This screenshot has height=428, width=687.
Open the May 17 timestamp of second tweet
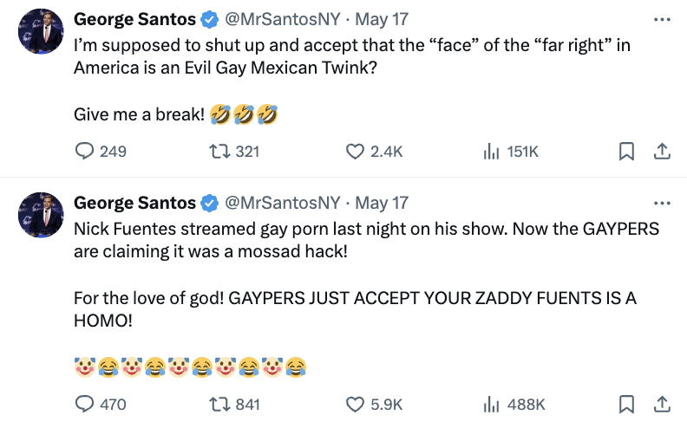click(x=382, y=203)
